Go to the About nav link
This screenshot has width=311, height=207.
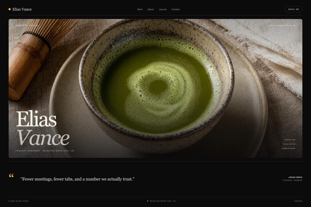click(x=151, y=9)
